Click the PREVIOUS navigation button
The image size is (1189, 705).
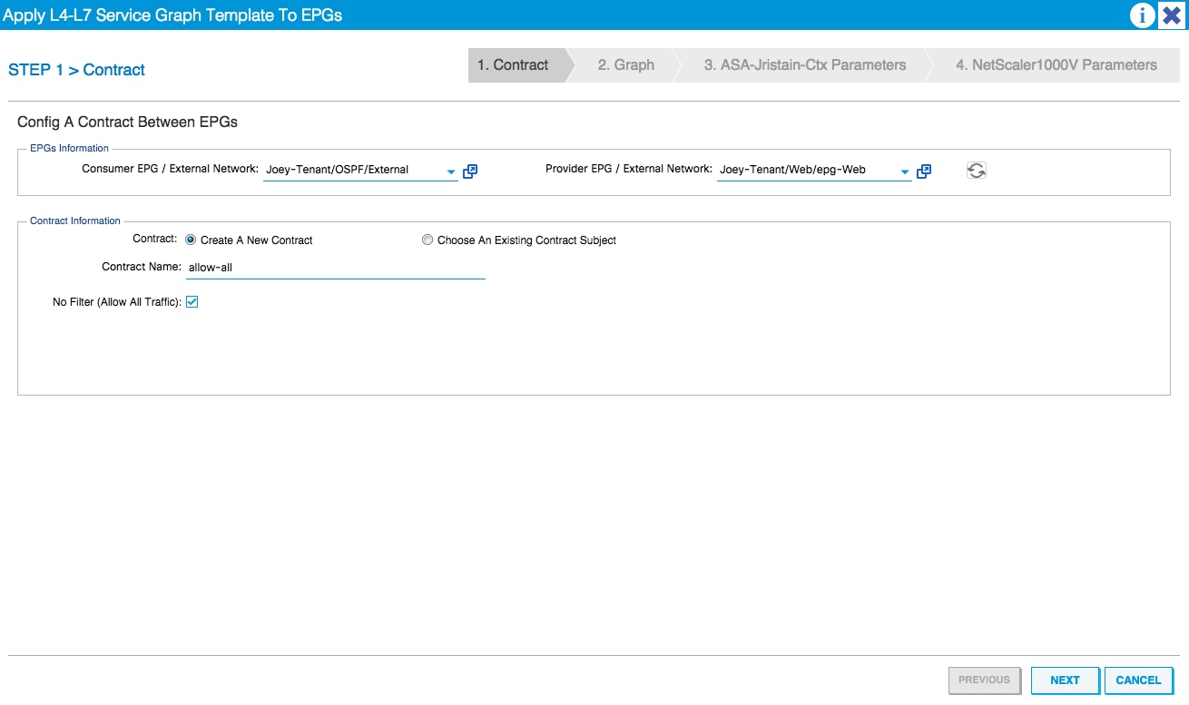[x=984, y=680]
